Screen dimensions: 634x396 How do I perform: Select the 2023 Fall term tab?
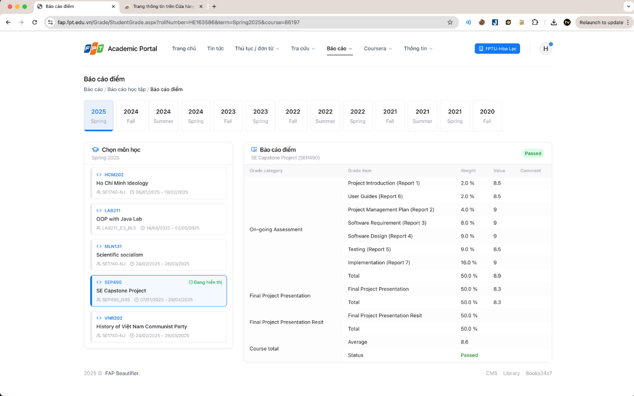click(x=228, y=116)
